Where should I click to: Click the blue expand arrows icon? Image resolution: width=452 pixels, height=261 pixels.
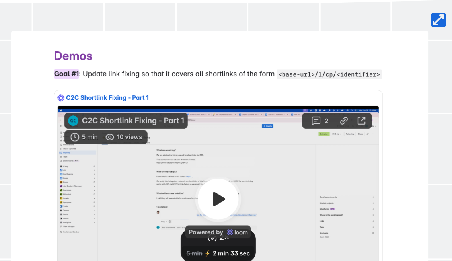[x=438, y=20]
